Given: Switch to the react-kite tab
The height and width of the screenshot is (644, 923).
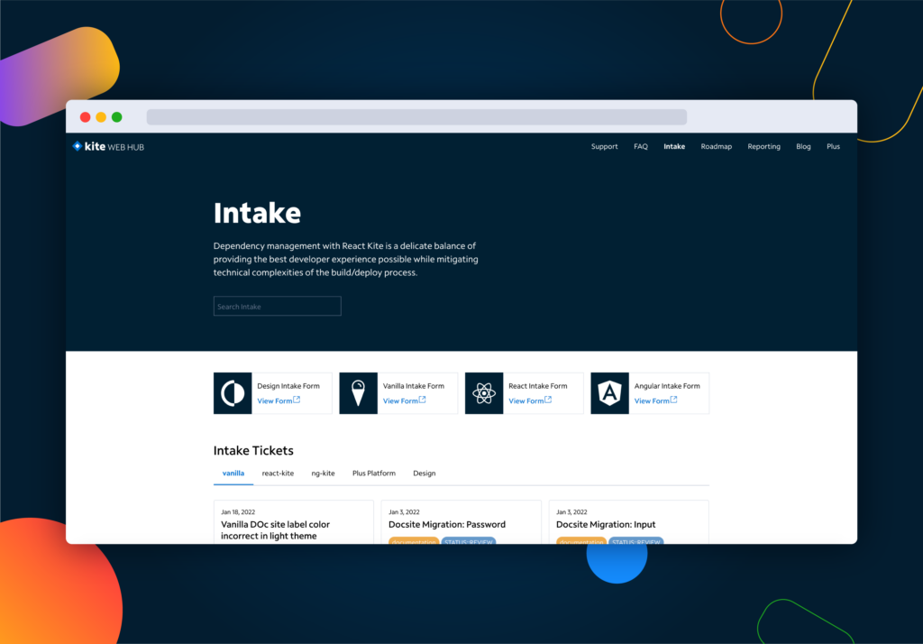Looking at the screenshot, I should (x=278, y=474).
